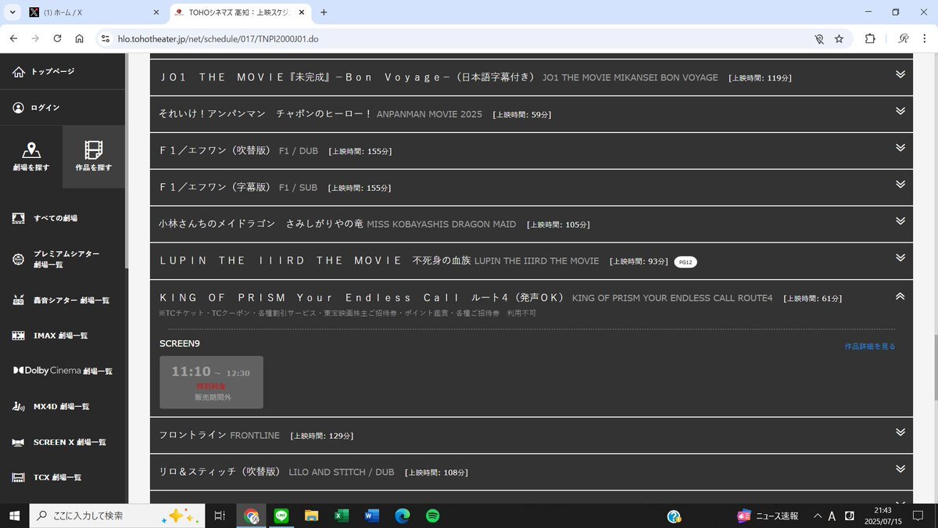Open Dolby Cinema 劇場一覧 in sidebar
The image size is (938, 528).
(63, 371)
